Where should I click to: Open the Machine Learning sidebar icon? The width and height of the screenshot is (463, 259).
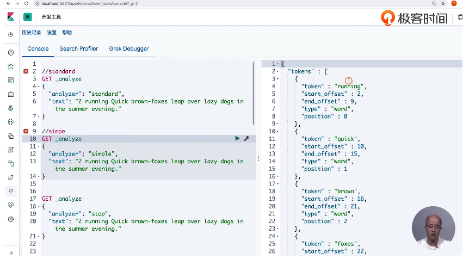coord(10,122)
